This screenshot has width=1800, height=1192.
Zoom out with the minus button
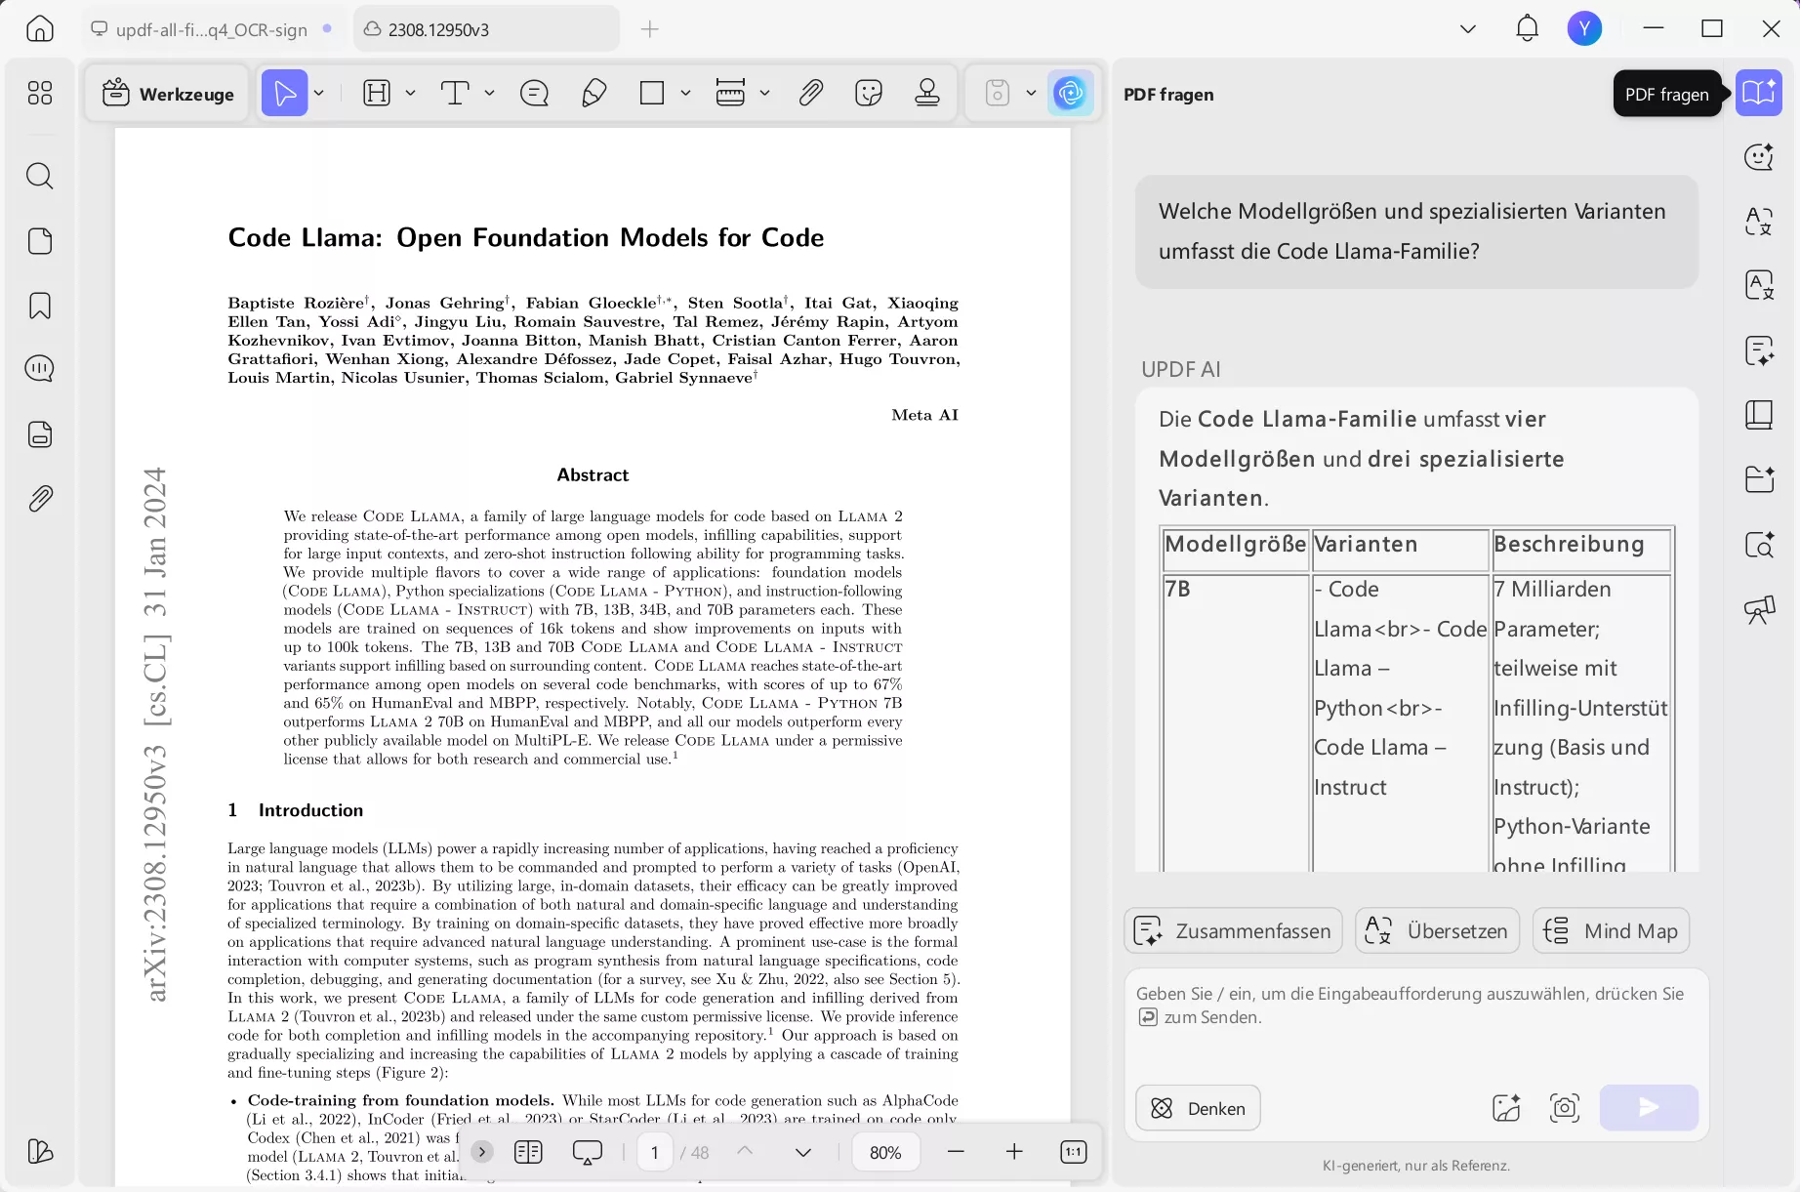coord(956,1152)
